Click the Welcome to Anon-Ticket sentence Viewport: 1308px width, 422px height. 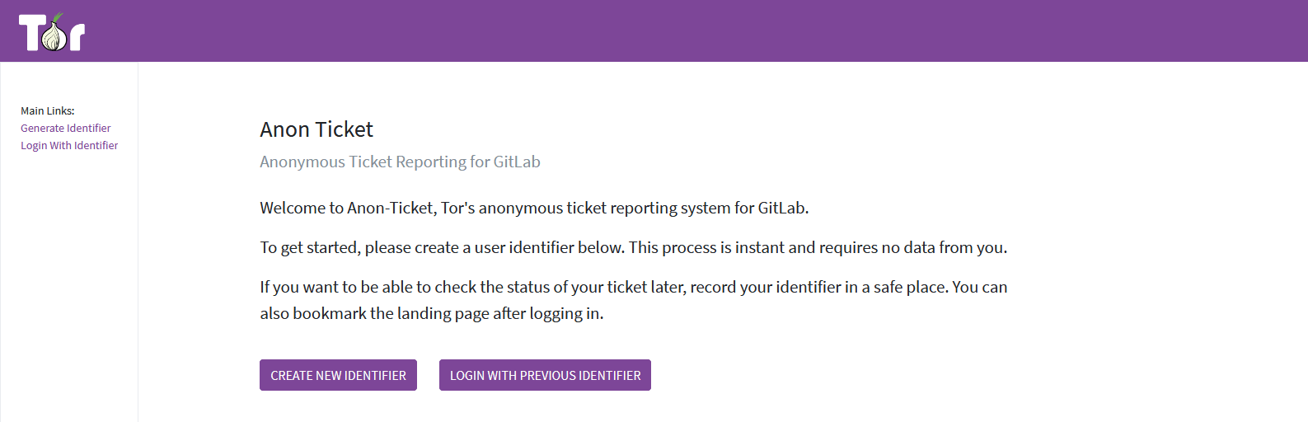534,208
